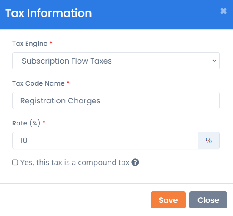Dismiss dialog with the X icon
Image resolution: width=233 pixels, height=216 pixels.
[x=223, y=11]
